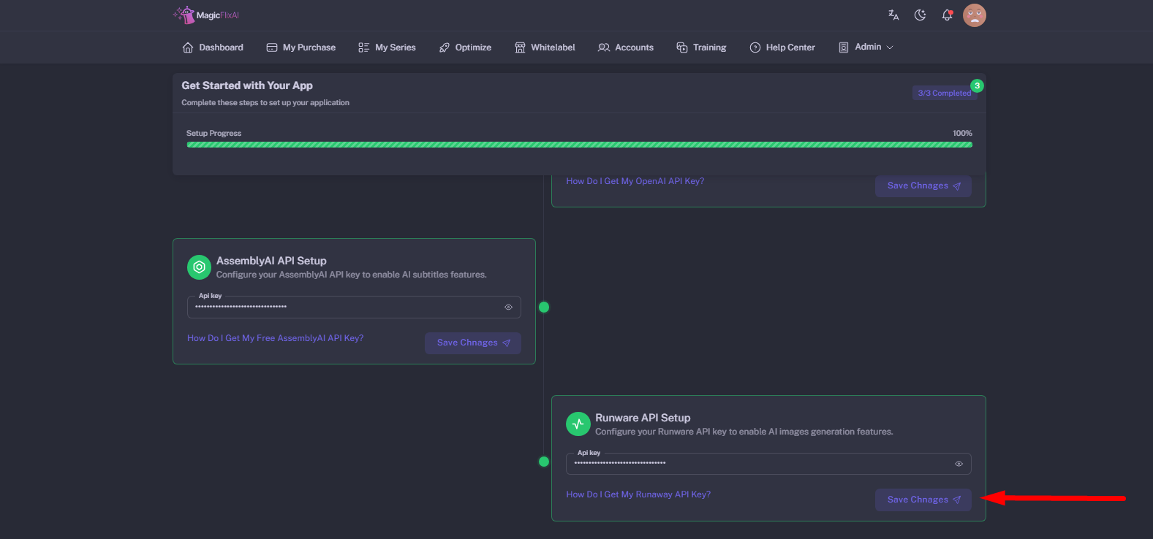This screenshot has height=539, width=1153.
Task: Click the AssemblyAI timeline step dot
Action: pos(544,307)
